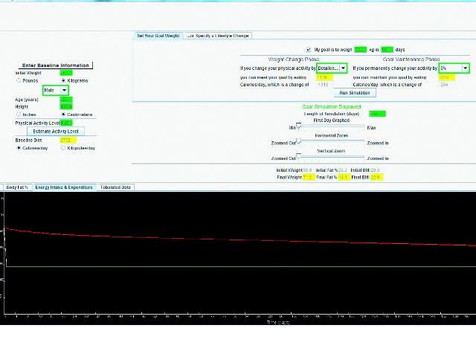Click the Horizontal Zoom slider
This screenshot has width=476, height=357.
[331, 143]
